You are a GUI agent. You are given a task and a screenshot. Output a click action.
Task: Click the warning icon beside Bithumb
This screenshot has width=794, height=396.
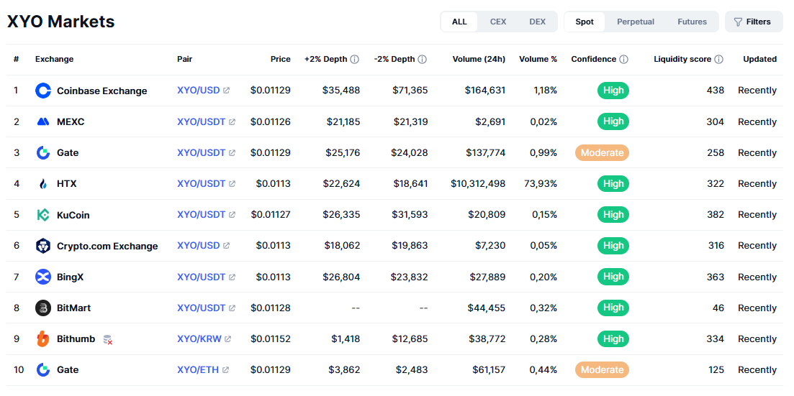coord(107,339)
